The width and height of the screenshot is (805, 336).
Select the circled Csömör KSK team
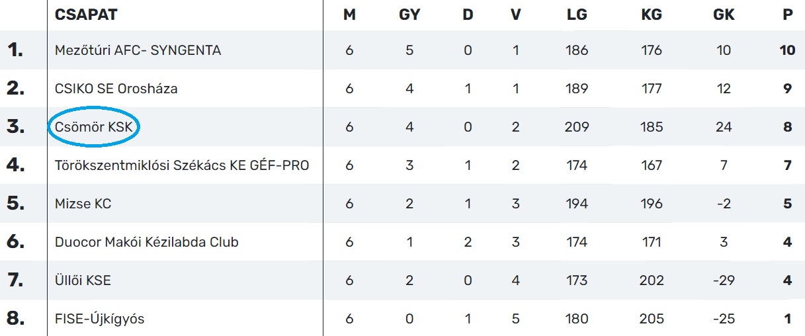coord(93,127)
